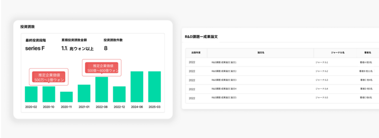Select the 2022-12 chart bar
This screenshot has width=379, height=138.
(120, 94)
